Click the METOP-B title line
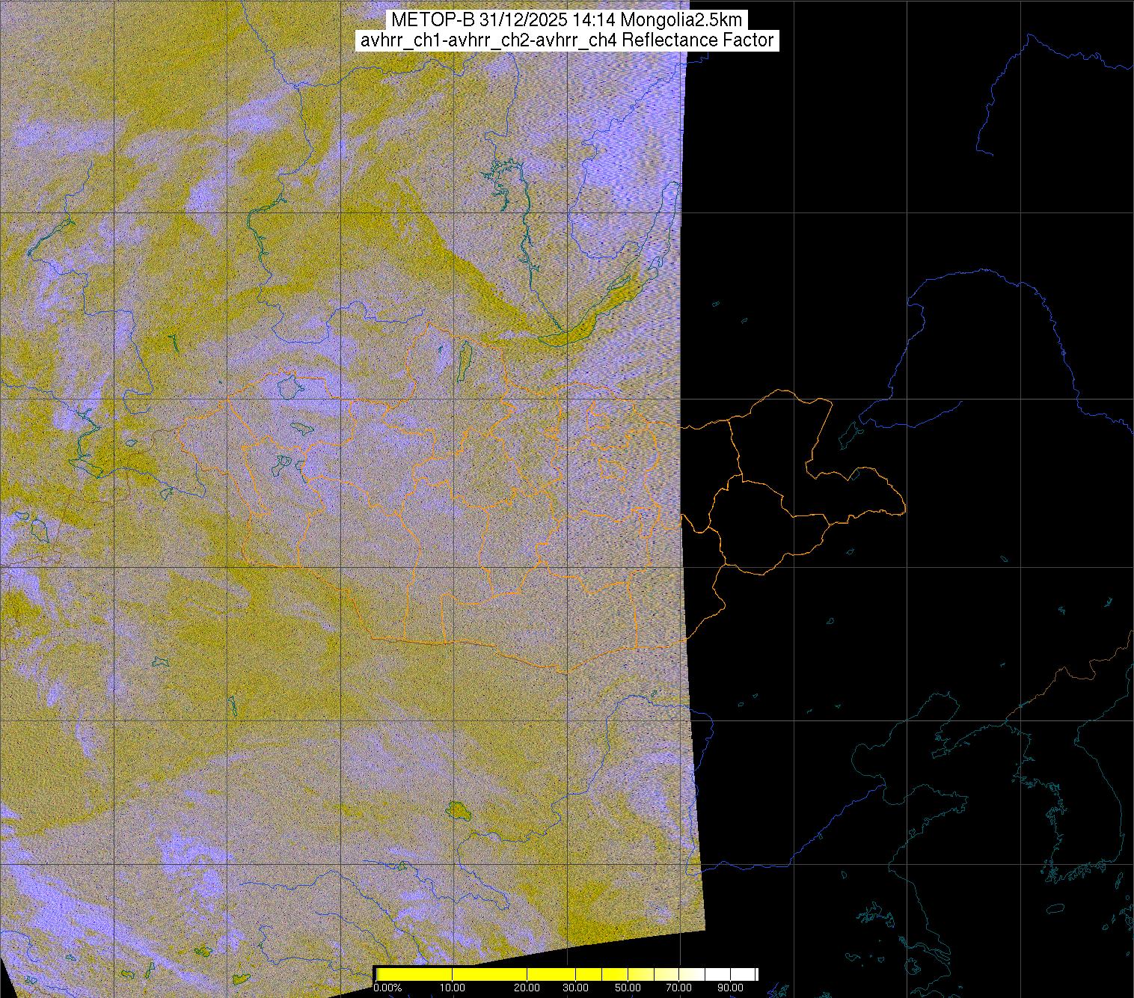This screenshot has height=998, width=1134. [x=566, y=19]
